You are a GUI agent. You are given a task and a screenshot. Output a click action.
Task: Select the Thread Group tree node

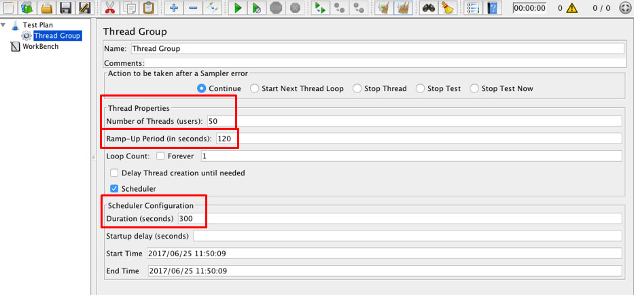(x=57, y=35)
